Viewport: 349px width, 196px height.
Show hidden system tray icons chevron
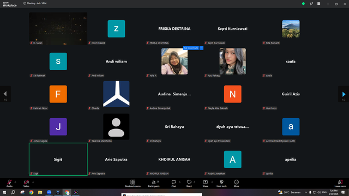pos(306,192)
